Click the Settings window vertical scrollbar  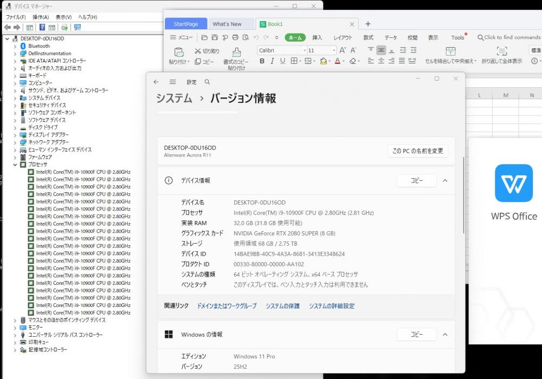pyautogui.click(x=463, y=195)
